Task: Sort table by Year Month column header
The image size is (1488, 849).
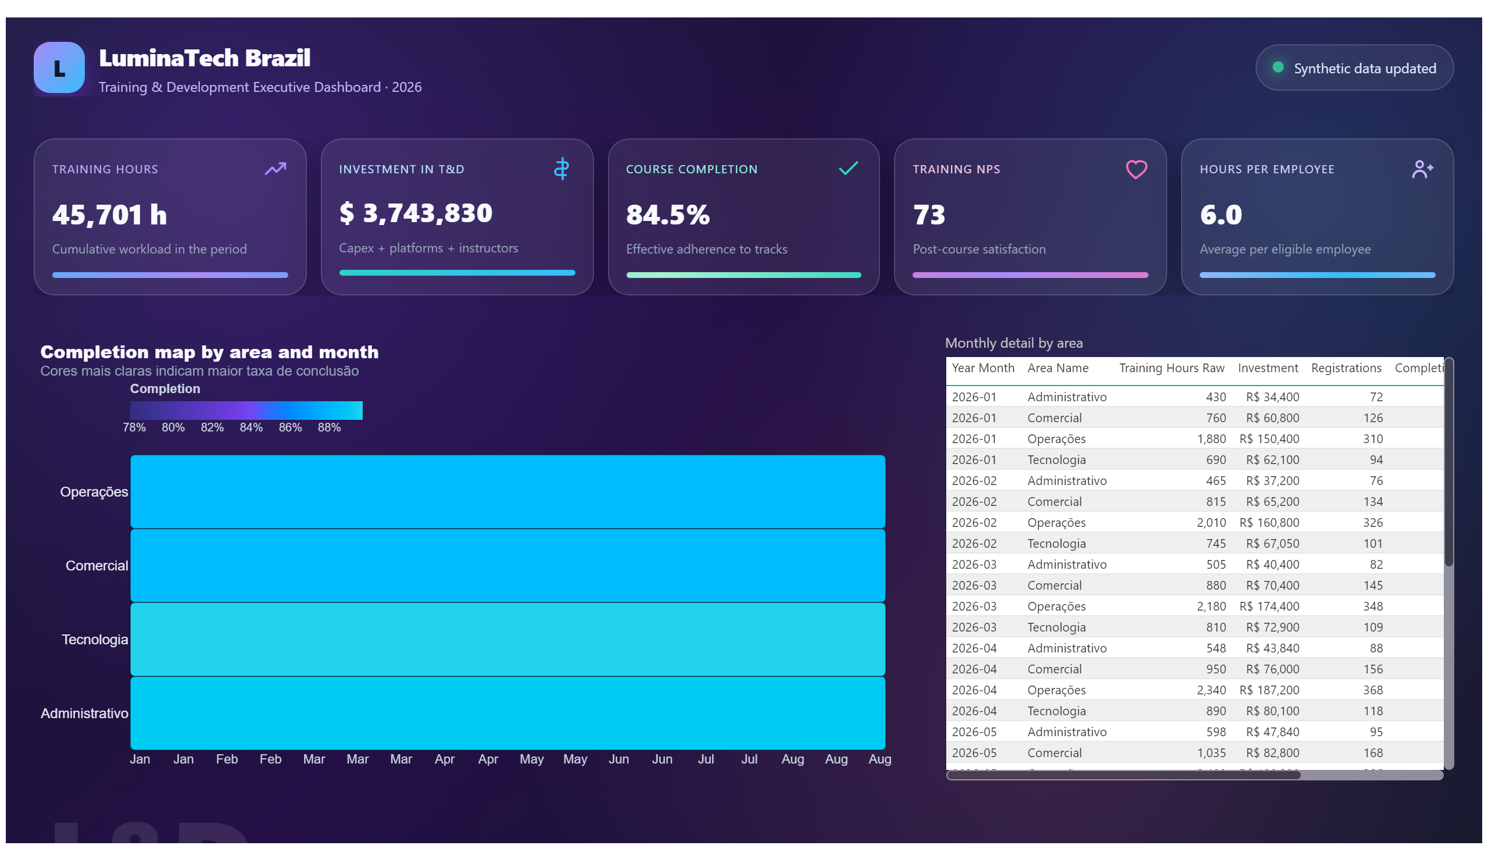Action: coord(983,368)
